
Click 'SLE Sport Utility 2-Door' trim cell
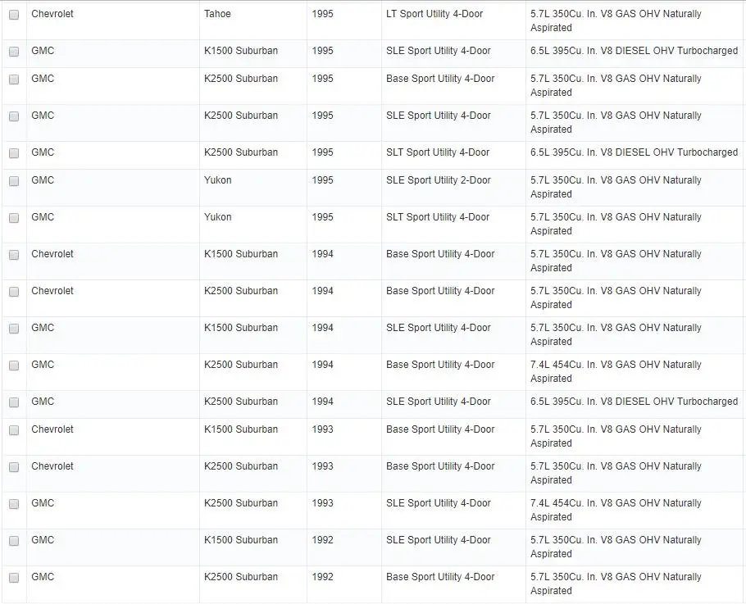(439, 180)
